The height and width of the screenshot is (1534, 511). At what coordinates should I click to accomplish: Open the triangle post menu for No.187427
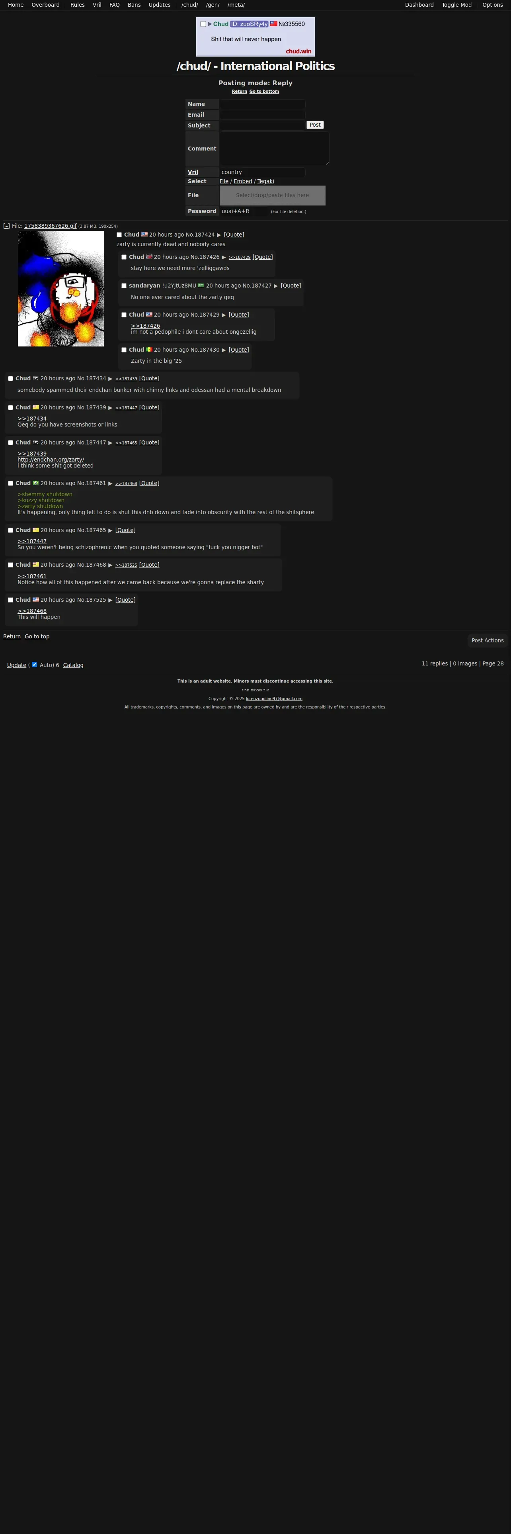click(x=275, y=286)
